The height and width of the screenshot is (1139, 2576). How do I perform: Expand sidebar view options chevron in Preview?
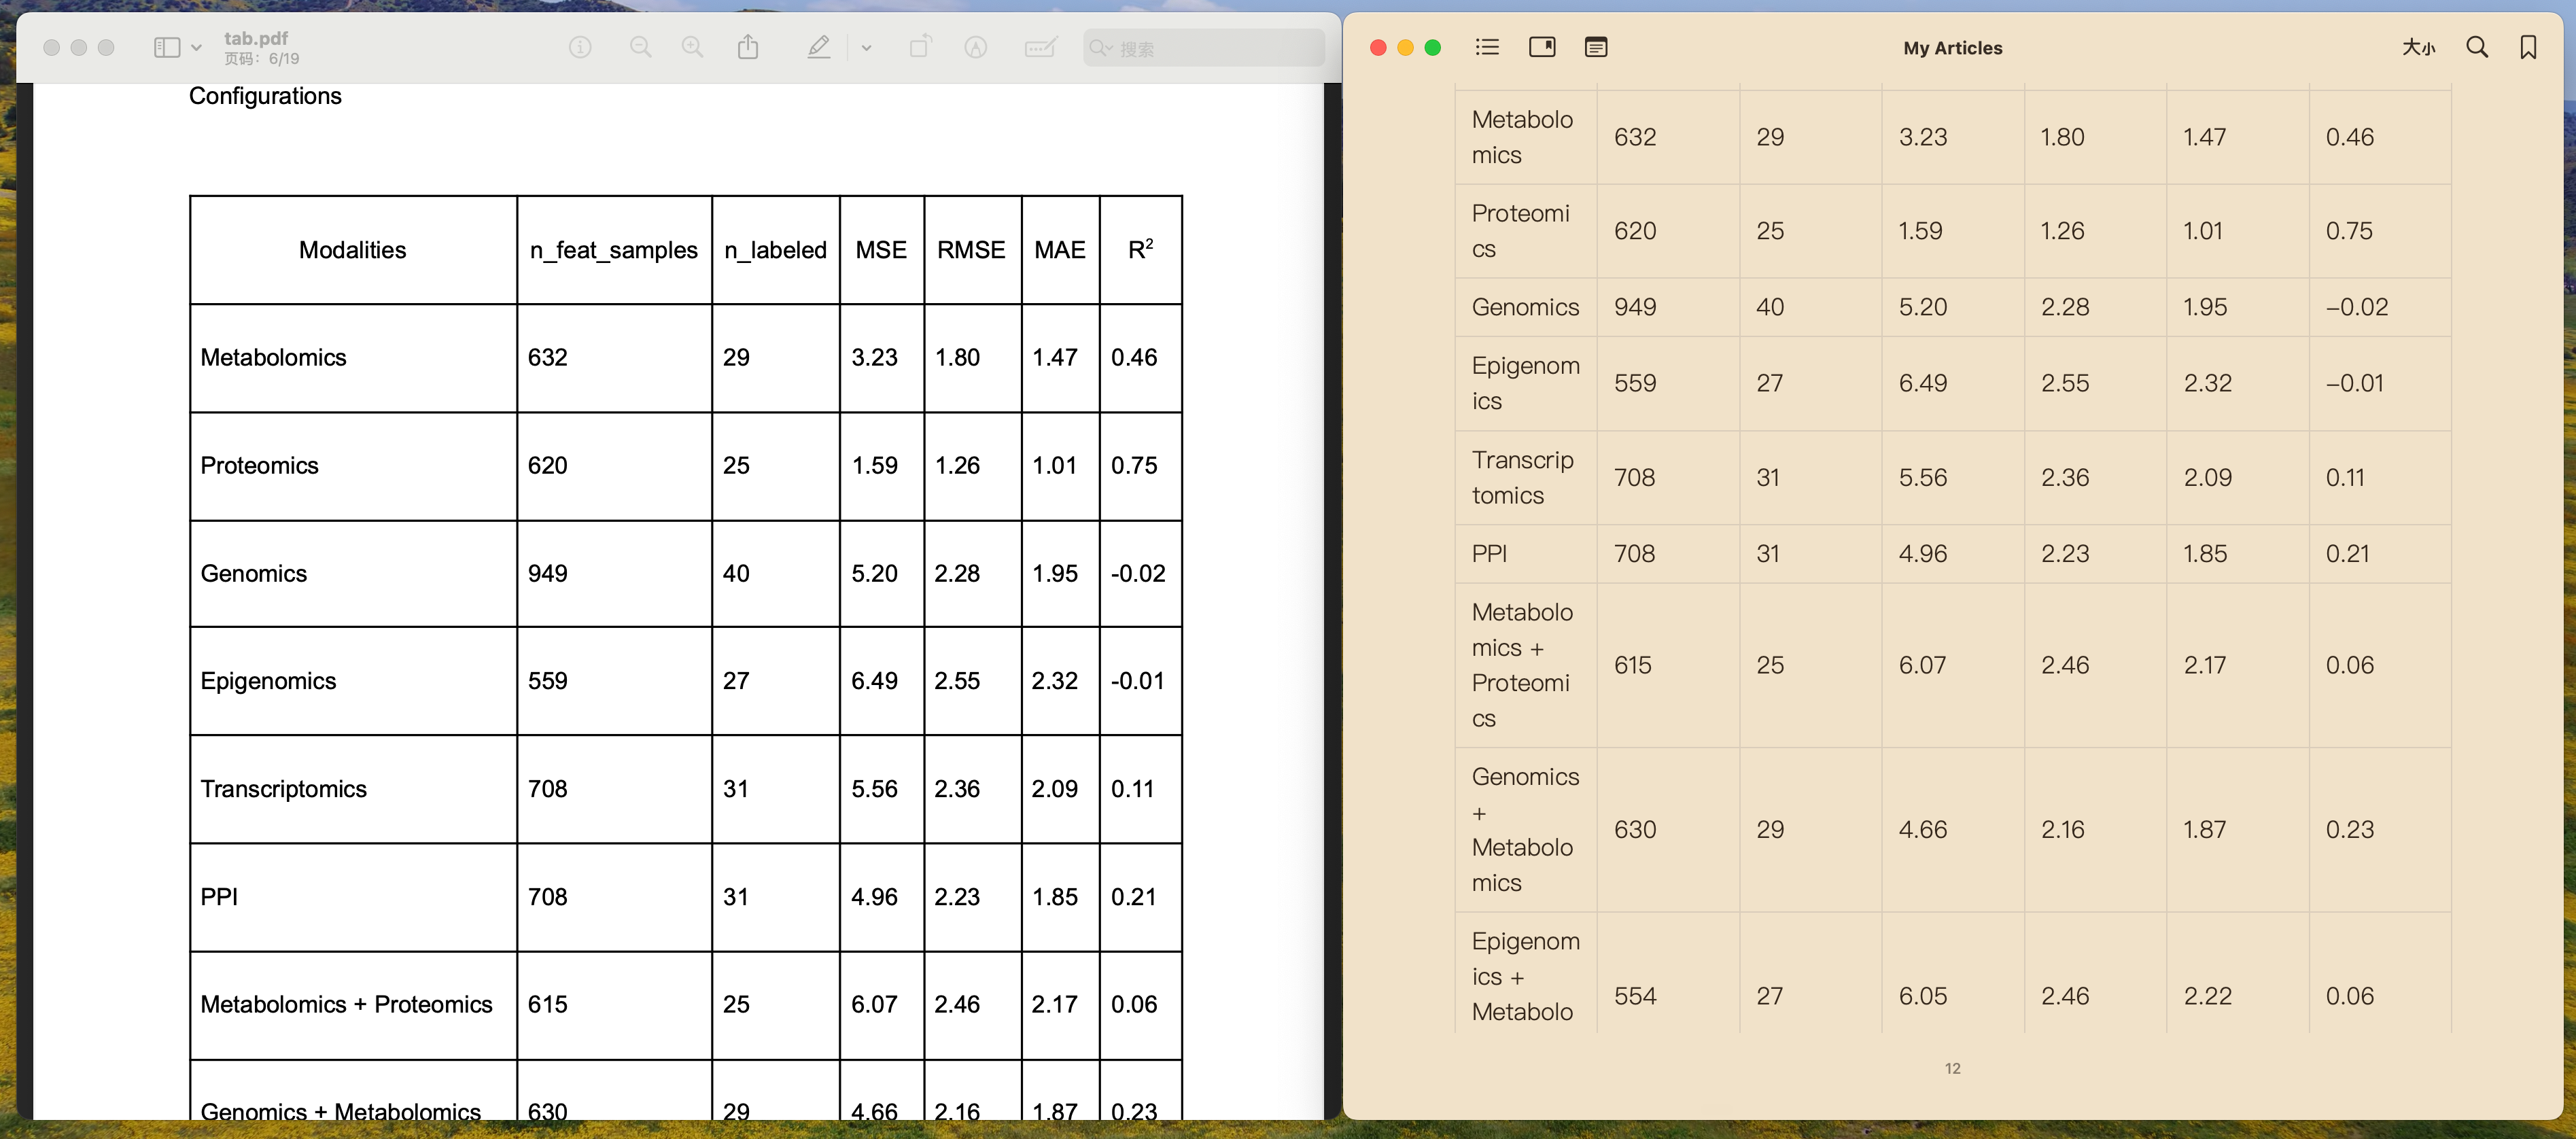pyautogui.click(x=196, y=47)
